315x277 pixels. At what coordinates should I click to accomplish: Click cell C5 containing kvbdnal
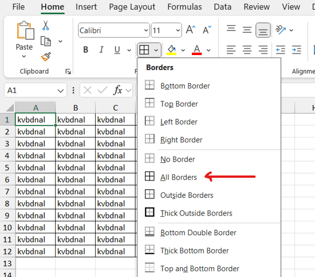[116, 167]
